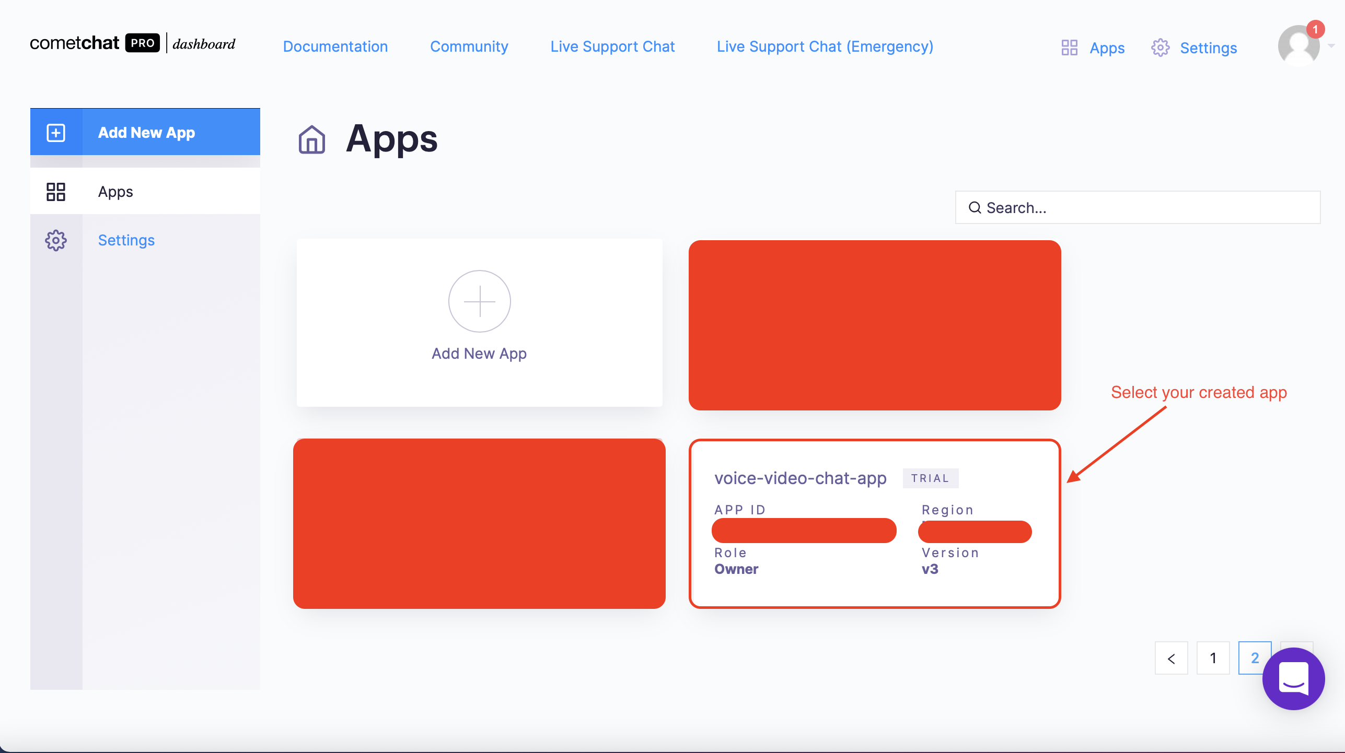Open the Live Support Chat link
Screen dimensions: 1345x753
coord(611,47)
